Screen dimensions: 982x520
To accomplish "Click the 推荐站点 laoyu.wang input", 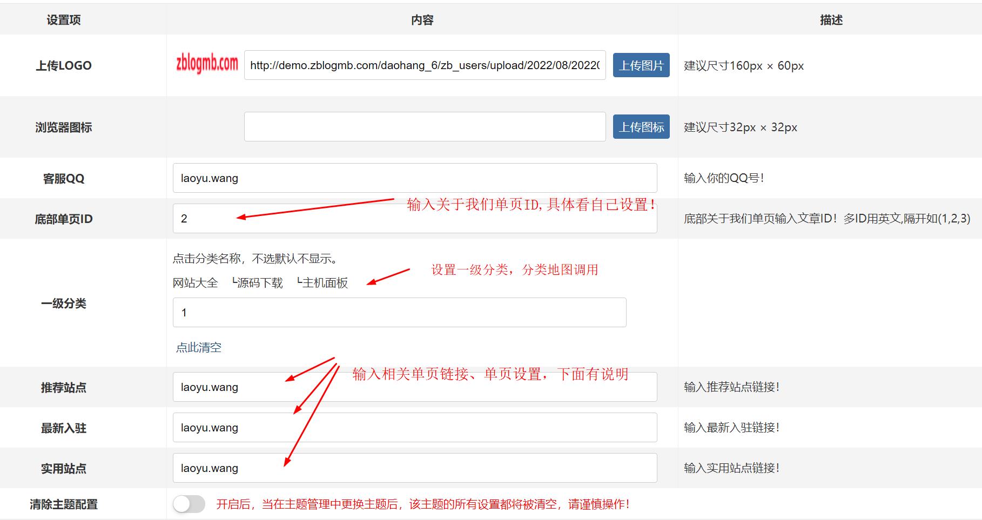I will (x=415, y=387).
